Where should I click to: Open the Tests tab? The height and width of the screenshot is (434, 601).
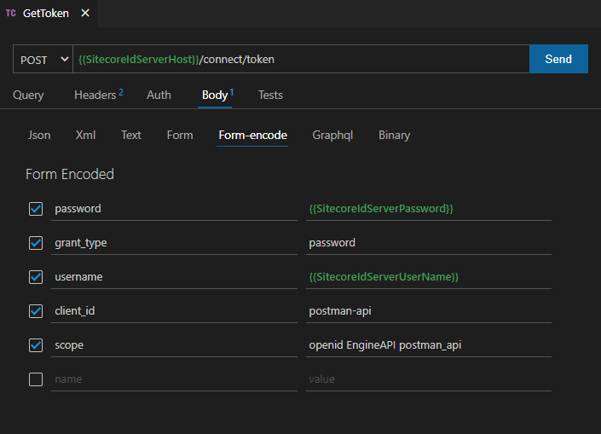[270, 95]
